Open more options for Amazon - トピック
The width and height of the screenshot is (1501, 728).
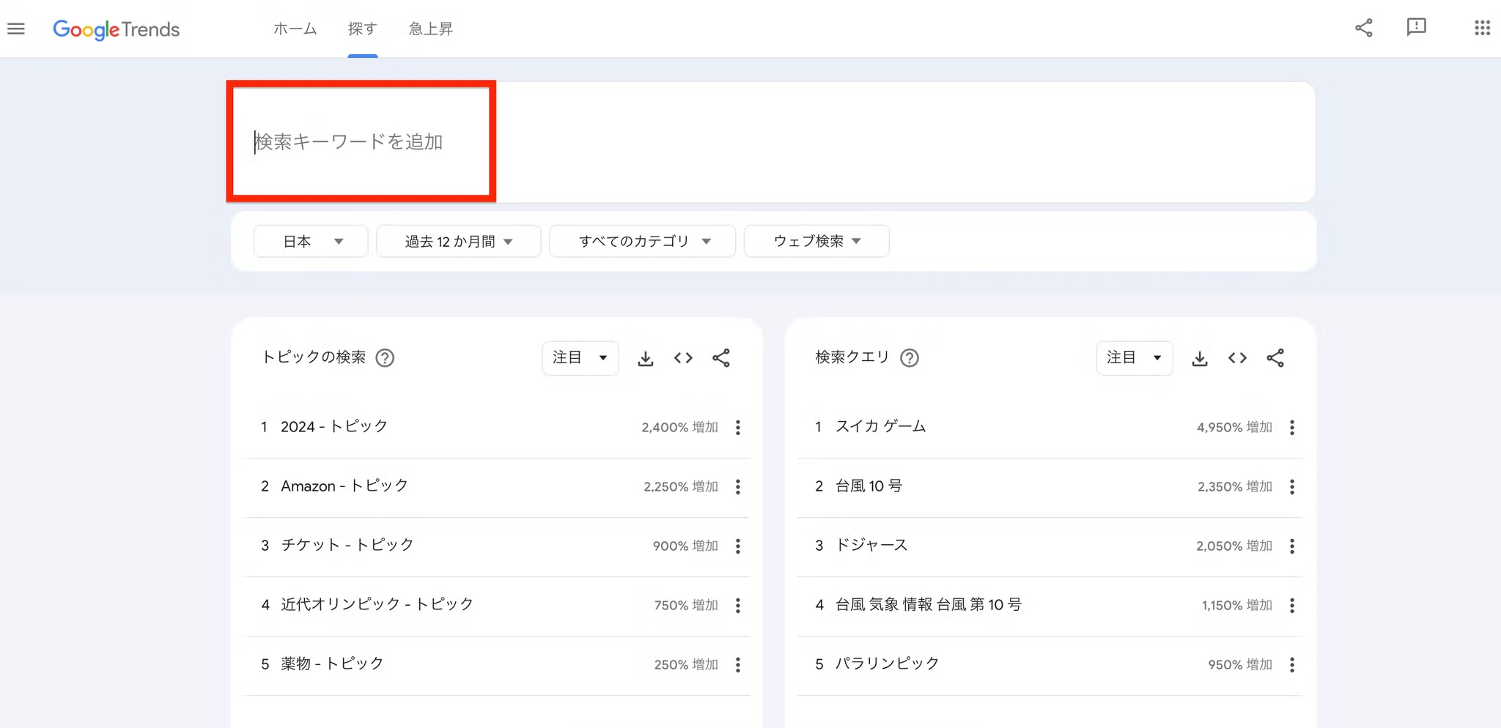point(738,487)
